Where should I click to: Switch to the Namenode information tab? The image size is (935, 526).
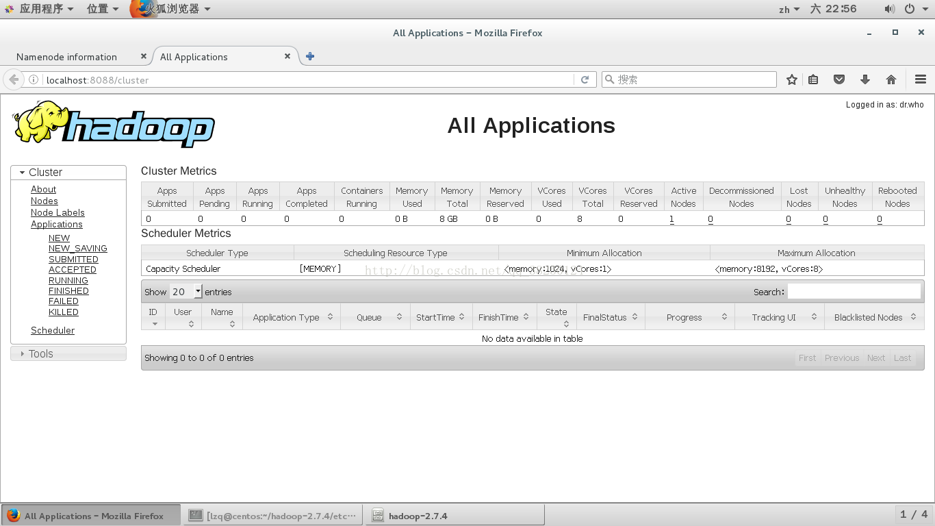pyautogui.click(x=66, y=57)
